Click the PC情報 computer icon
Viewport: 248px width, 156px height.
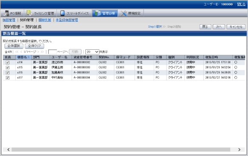tap(6, 13)
